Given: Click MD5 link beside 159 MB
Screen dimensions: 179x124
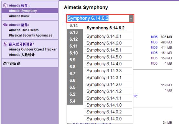Looking at the screenshot, I should 154,58.
